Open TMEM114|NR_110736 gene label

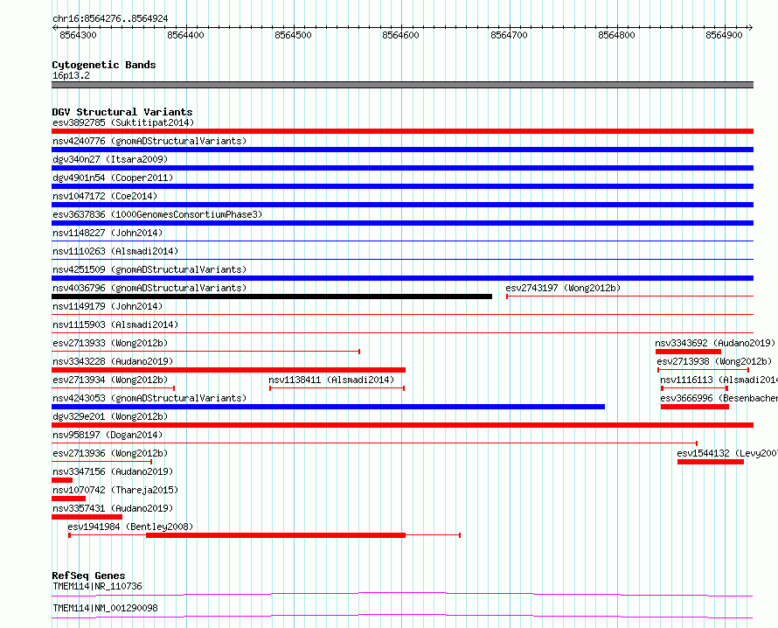click(97, 586)
